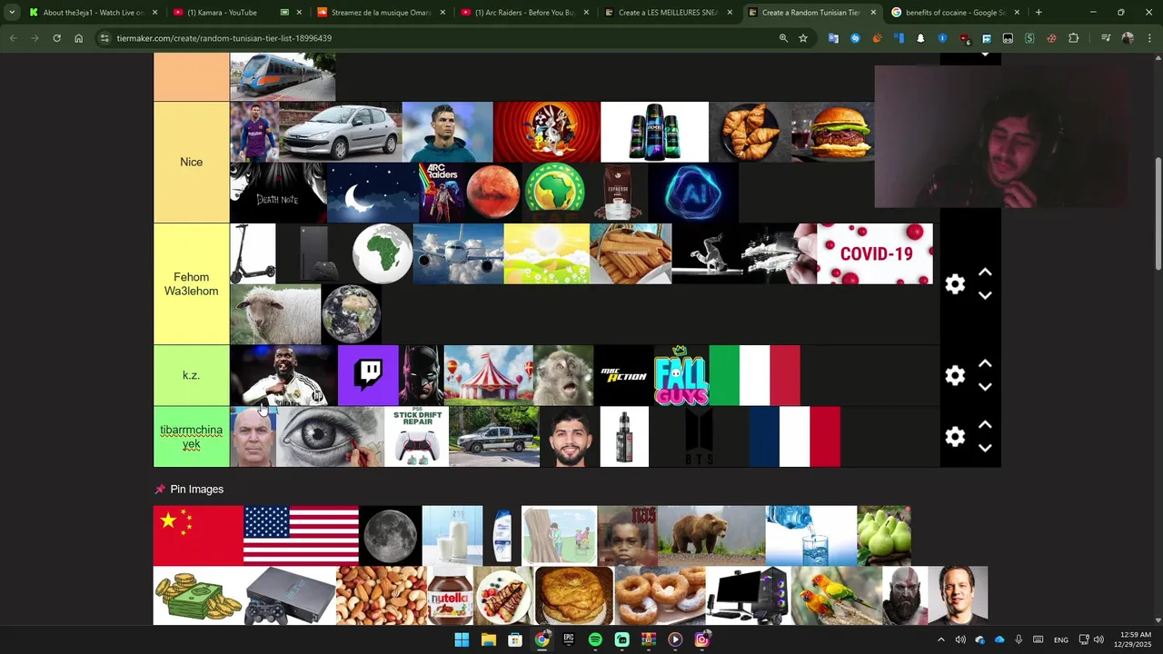This screenshot has height=654, width=1163.
Task: Move k.z. tier up with chevron
Action: tap(985, 363)
